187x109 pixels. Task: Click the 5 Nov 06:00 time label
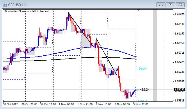coord(122,104)
